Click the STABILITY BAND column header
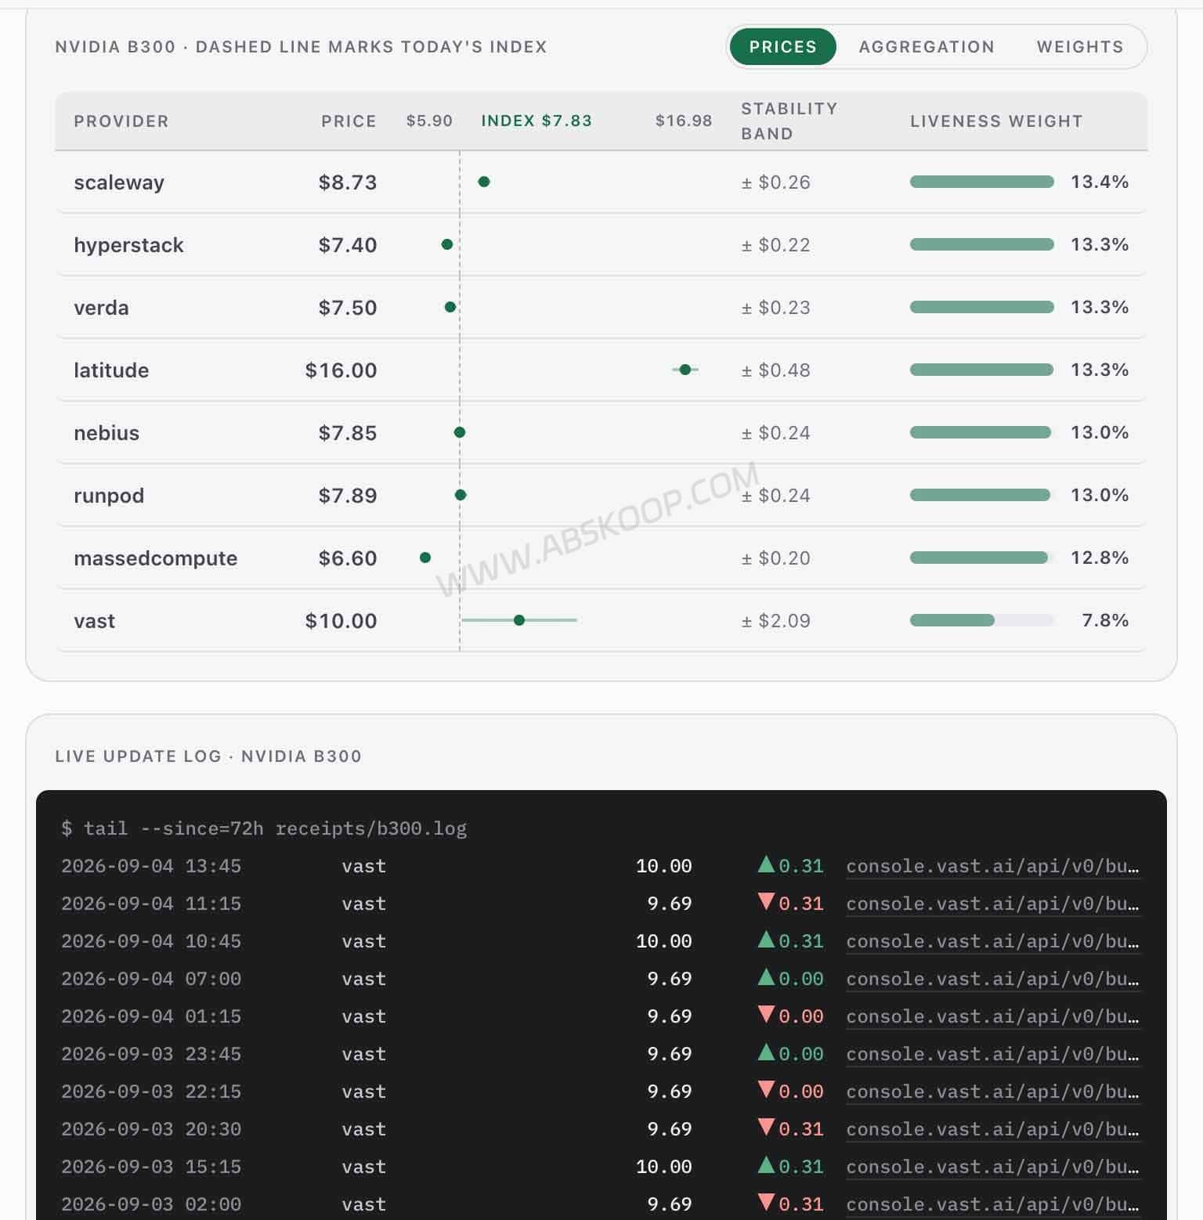The width and height of the screenshot is (1203, 1220). pos(789,121)
